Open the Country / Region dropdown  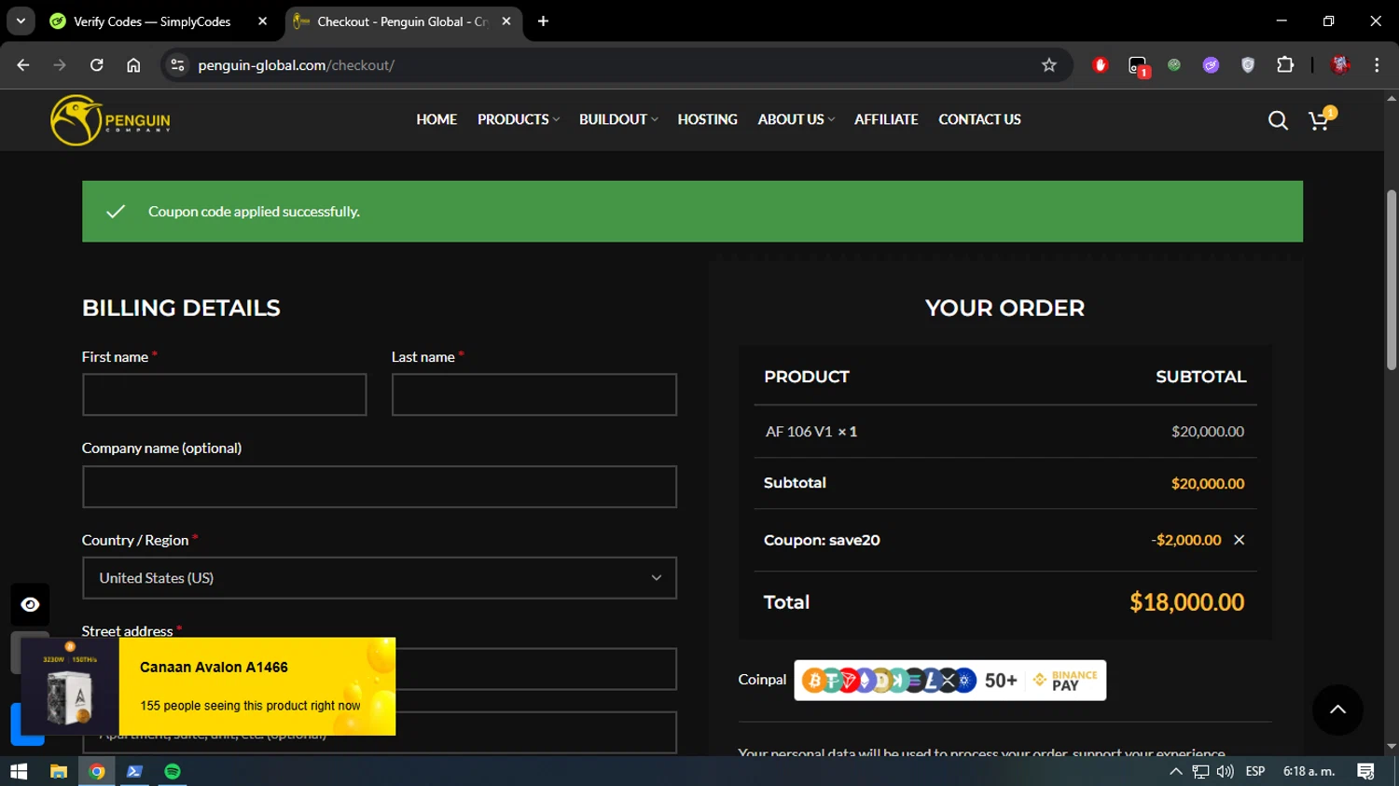(x=380, y=578)
